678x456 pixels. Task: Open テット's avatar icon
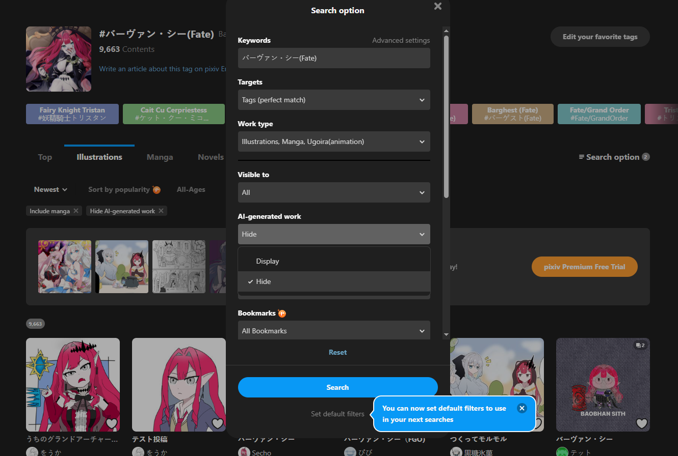tap(562, 452)
